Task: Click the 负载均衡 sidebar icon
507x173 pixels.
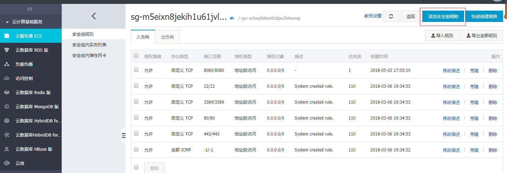Action: [6, 64]
